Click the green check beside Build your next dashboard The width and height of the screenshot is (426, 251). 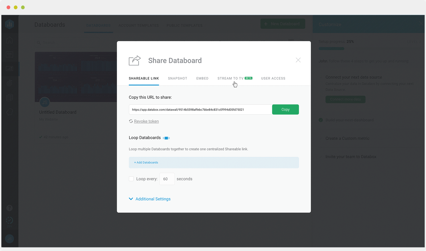321,120
